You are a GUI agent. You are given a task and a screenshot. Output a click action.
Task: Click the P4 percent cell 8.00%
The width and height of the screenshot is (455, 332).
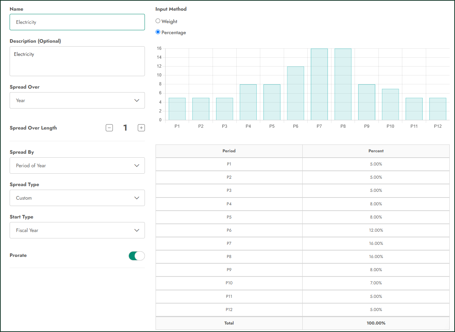[x=376, y=204]
